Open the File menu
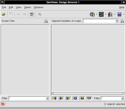This screenshot has width=126, height=109. click(4, 7)
